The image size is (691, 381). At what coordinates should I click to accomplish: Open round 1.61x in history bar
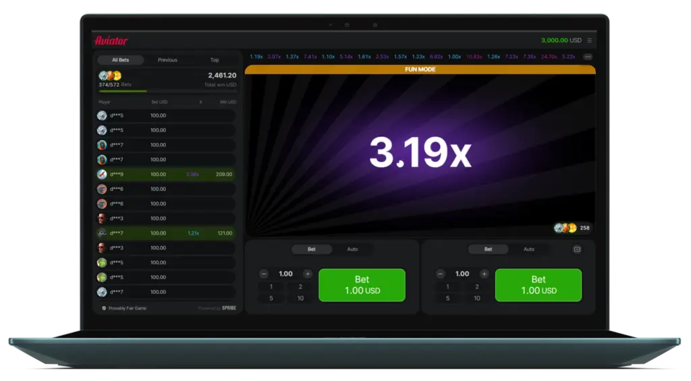pyautogui.click(x=364, y=57)
